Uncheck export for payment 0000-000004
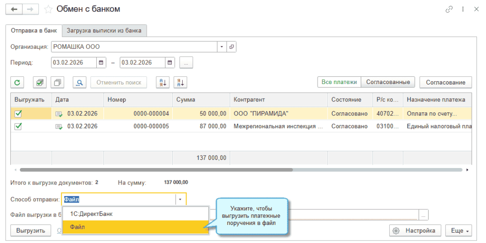 (19, 113)
